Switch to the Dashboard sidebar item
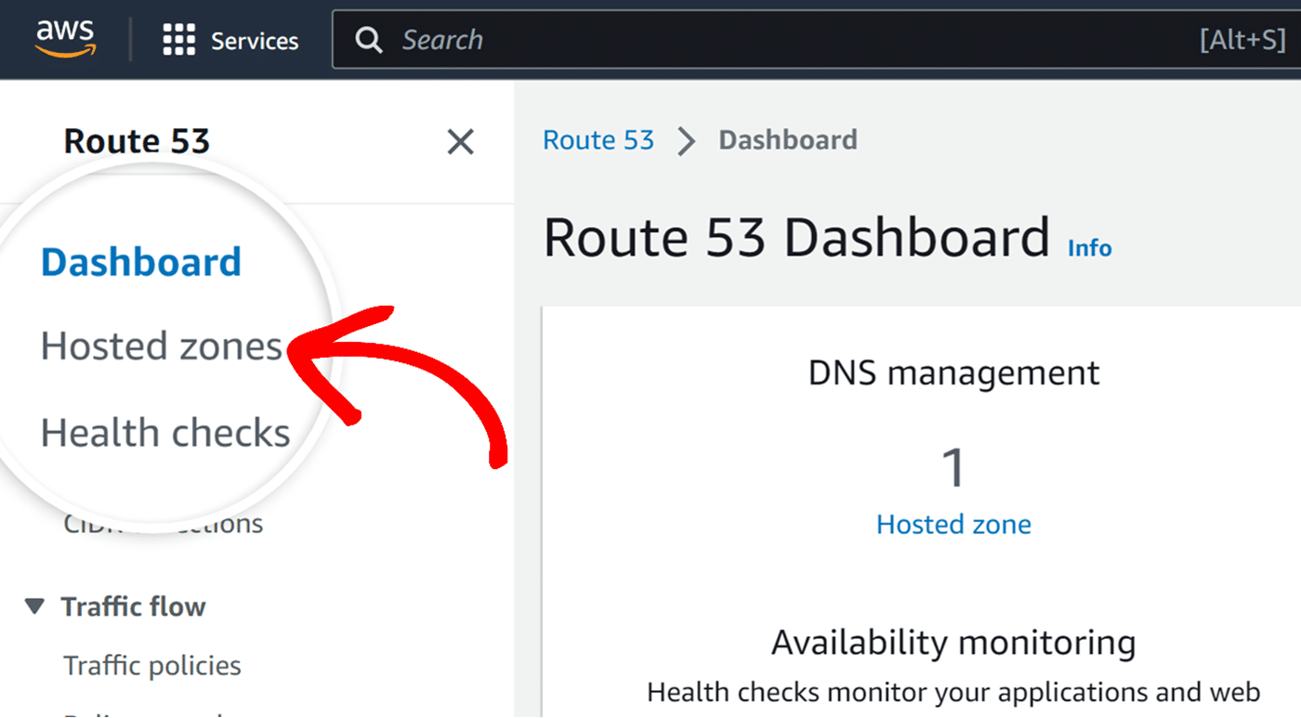The width and height of the screenshot is (1301, 718). click(141, 261)
